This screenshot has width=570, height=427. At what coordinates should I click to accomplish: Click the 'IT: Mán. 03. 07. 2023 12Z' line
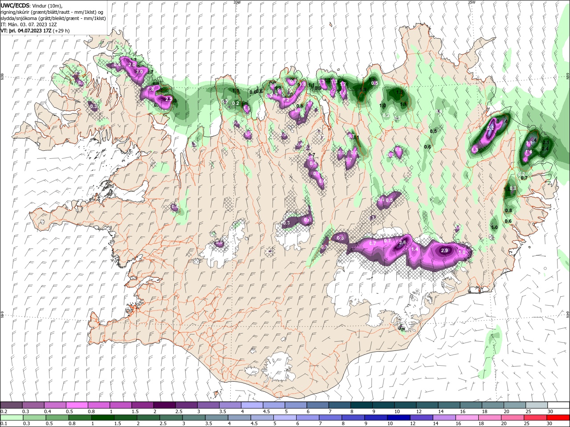point(28,24)
